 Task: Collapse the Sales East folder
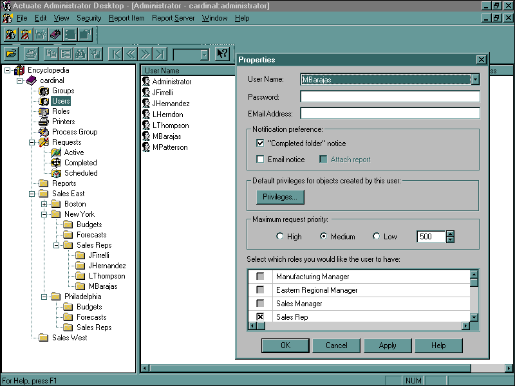[32, 194]
